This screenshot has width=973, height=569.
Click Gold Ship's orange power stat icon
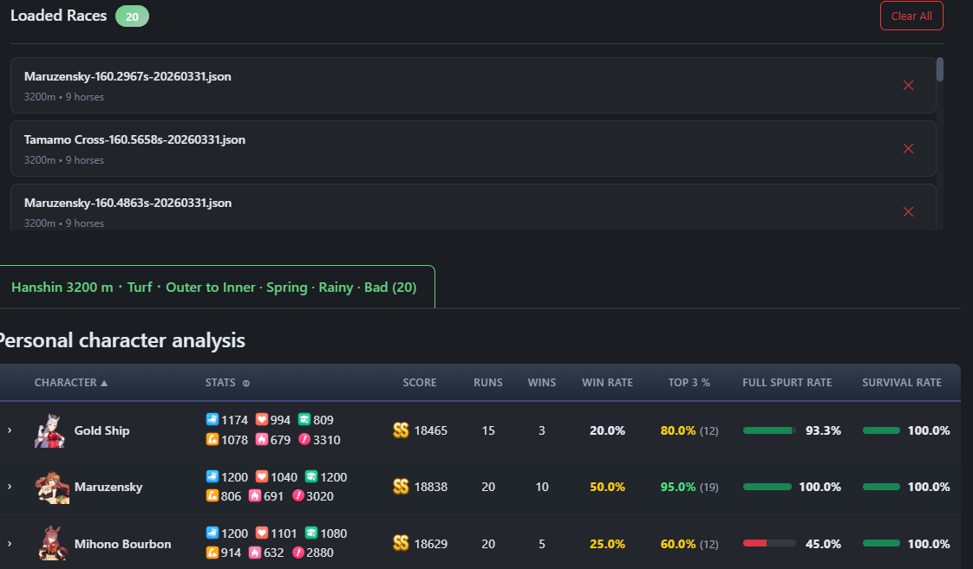tap(212, 439)
